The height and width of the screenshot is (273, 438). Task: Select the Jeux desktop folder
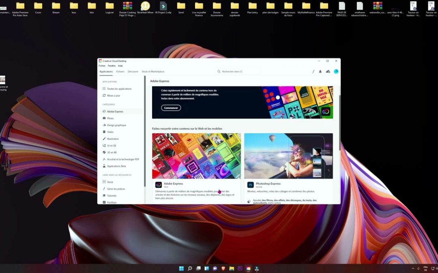pyautogui.click(x=74, y=8)
